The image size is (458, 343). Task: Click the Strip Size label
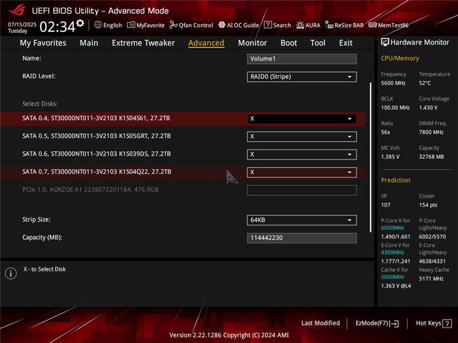point(36,220)
